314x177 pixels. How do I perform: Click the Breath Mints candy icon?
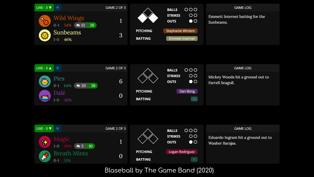[x=45, y=156]
